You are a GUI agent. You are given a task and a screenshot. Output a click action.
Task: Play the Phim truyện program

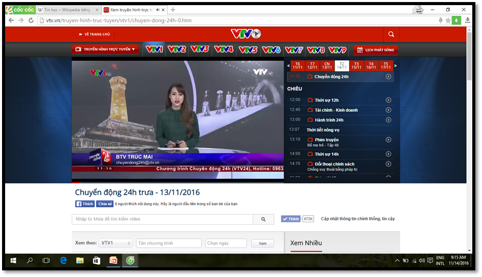click(x=388, y=140)
